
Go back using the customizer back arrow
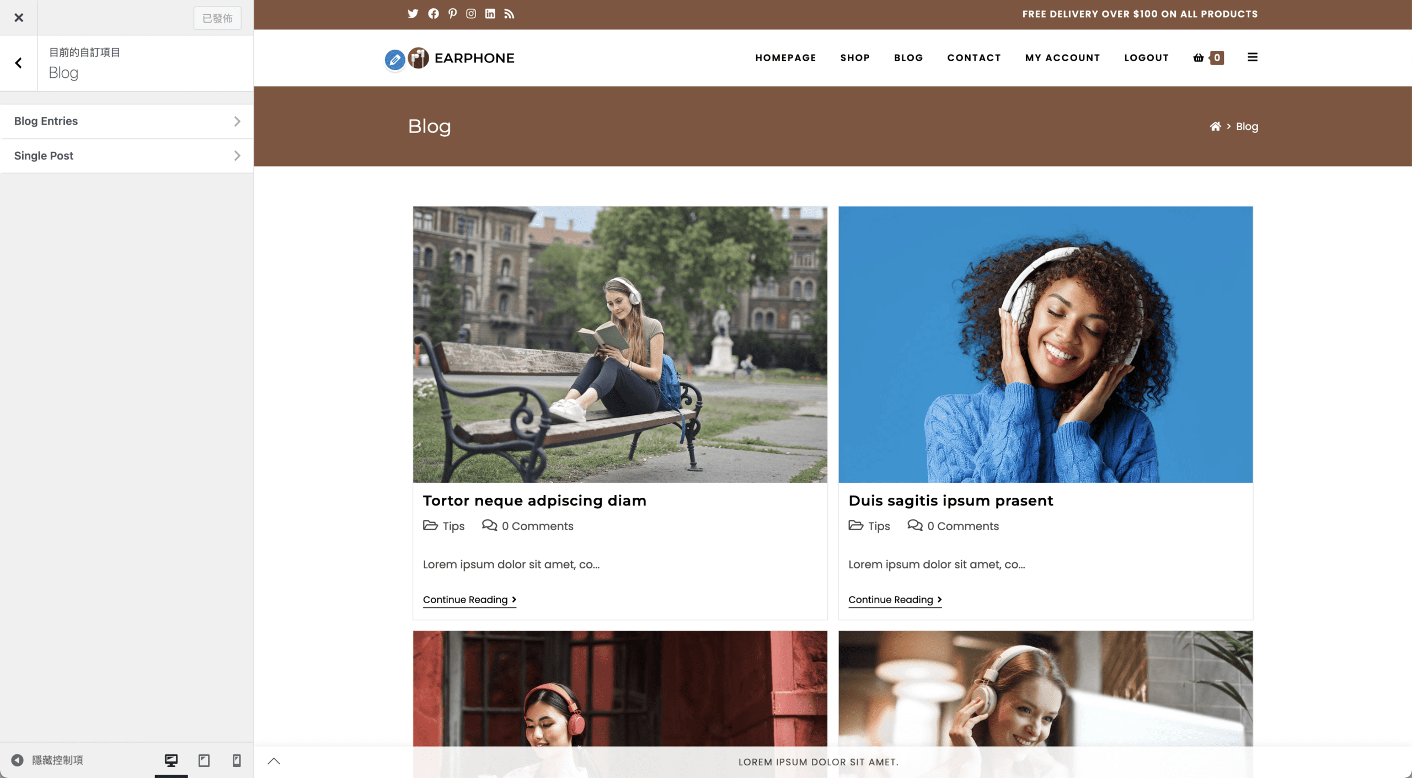click(x=19, y=63)
